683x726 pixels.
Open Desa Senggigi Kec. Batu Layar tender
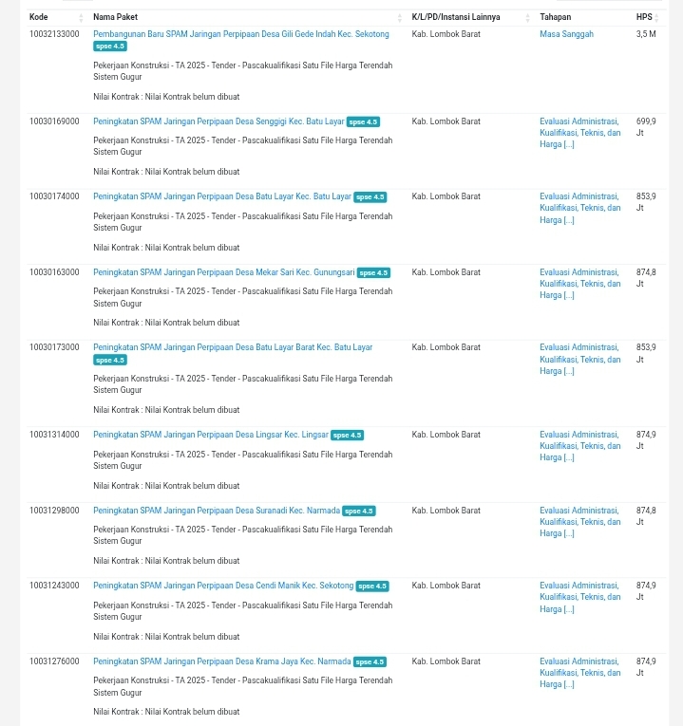(x=218, y=121)
